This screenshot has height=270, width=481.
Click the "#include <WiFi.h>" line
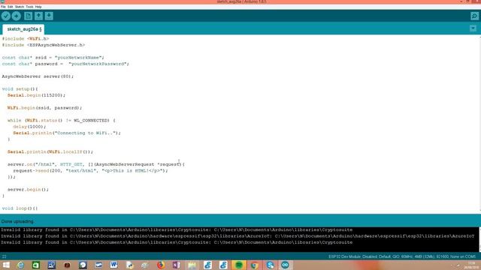tap(26, 39)
